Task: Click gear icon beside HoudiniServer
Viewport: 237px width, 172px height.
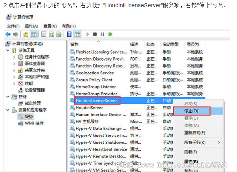Action: pyautogui.click(x=72, y=107)
